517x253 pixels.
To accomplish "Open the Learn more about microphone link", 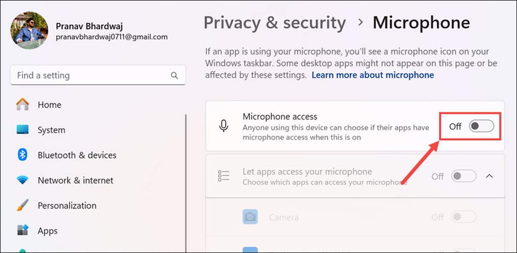I will coord(373,75).
